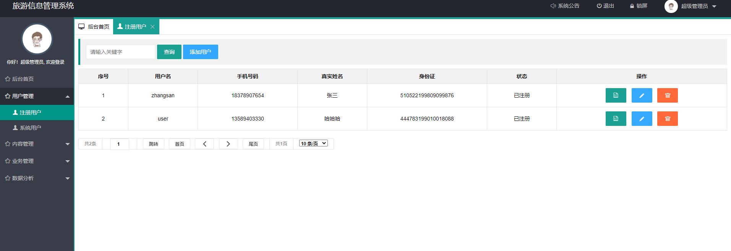Click the keyword search input field
The height and width of the screenshot is (251, 731).
coord(120,52)
